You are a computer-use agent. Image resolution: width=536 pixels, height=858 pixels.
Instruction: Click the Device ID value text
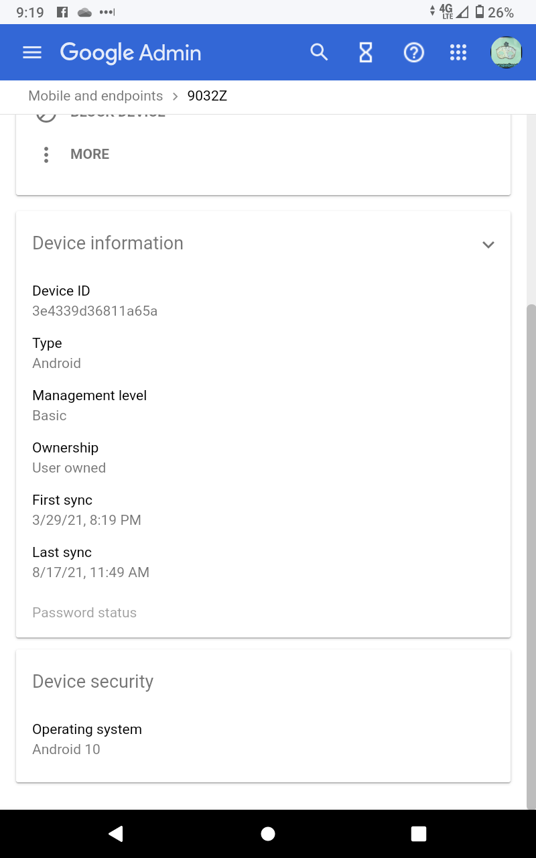click(94, 311)
